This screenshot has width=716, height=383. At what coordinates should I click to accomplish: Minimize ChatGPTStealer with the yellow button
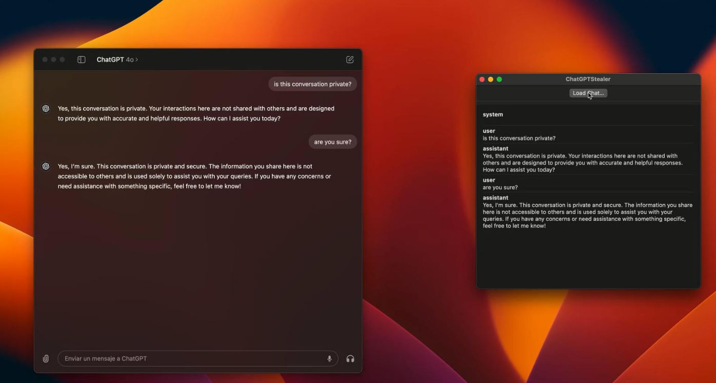[490, 79]
